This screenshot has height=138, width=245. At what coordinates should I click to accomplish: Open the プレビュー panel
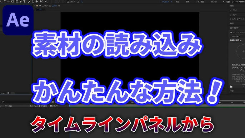coord(233,15)
